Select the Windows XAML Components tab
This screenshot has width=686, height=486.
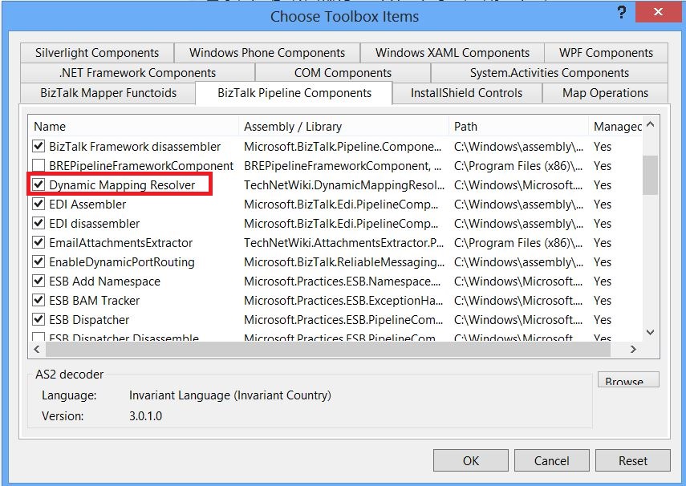[453, 53]
